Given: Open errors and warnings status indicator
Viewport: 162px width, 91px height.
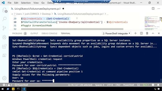Looking at the screenshot, I should (x=7, y=85).
